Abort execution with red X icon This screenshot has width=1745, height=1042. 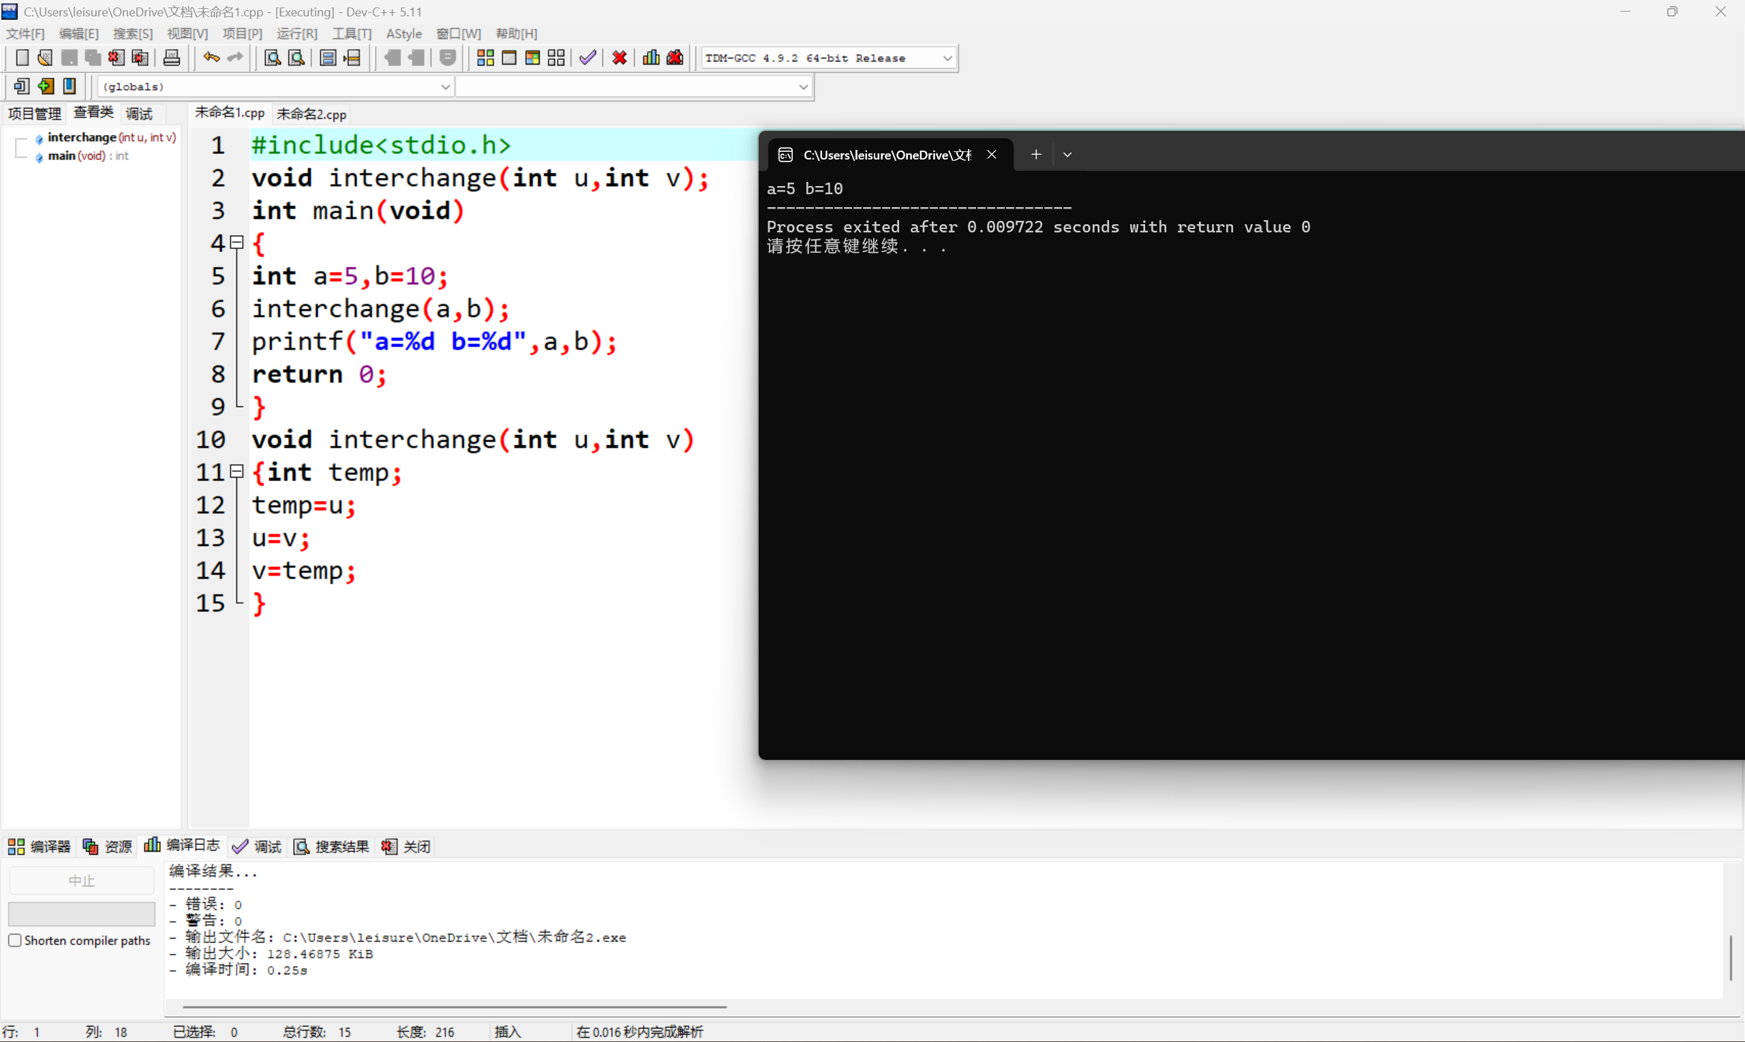[619, 57]
